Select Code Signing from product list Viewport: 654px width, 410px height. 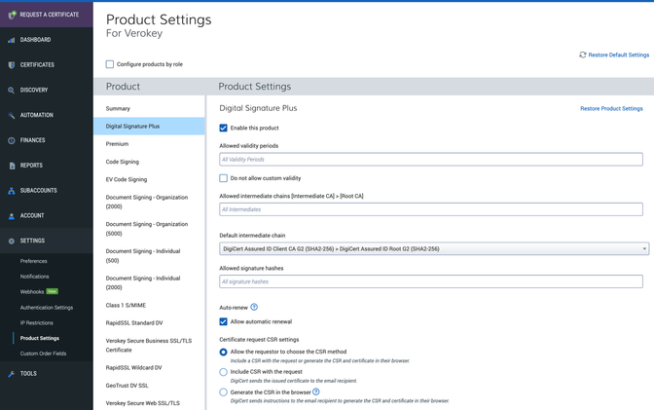click(123, 162)
